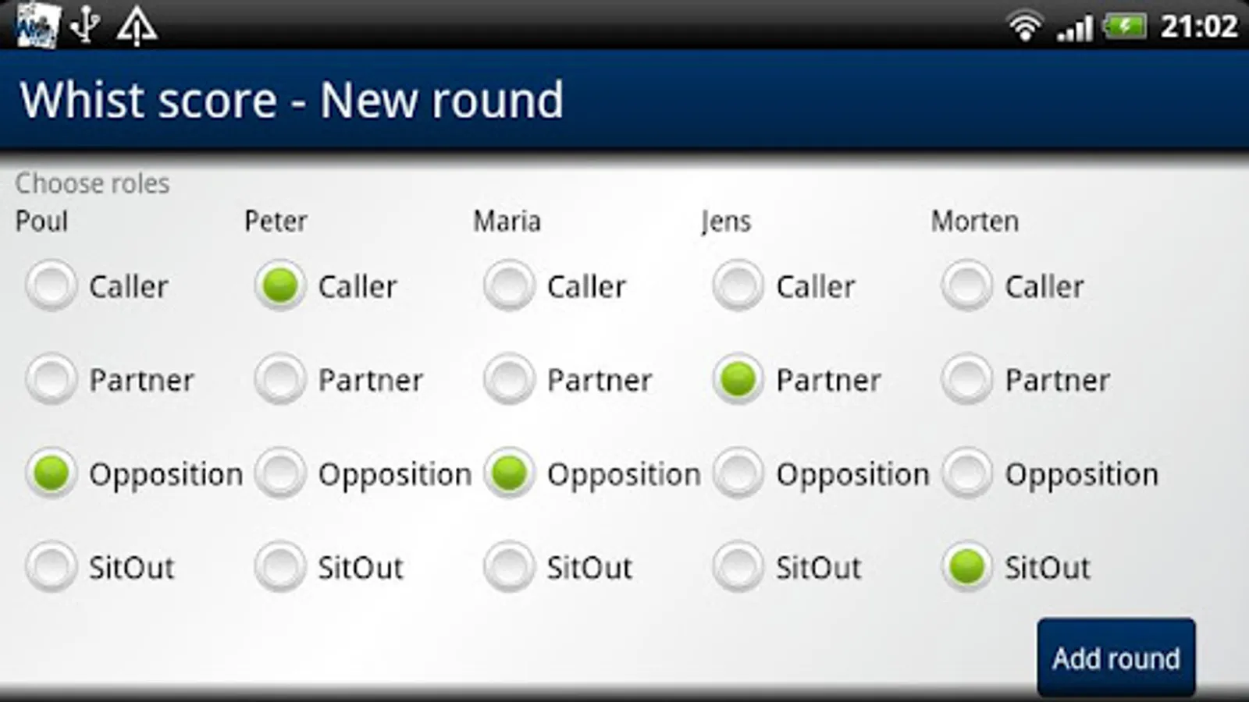Tap the 21:02 clock display
The height and width of the screenshot is (702, 1249).
(x=1198, y=27)
